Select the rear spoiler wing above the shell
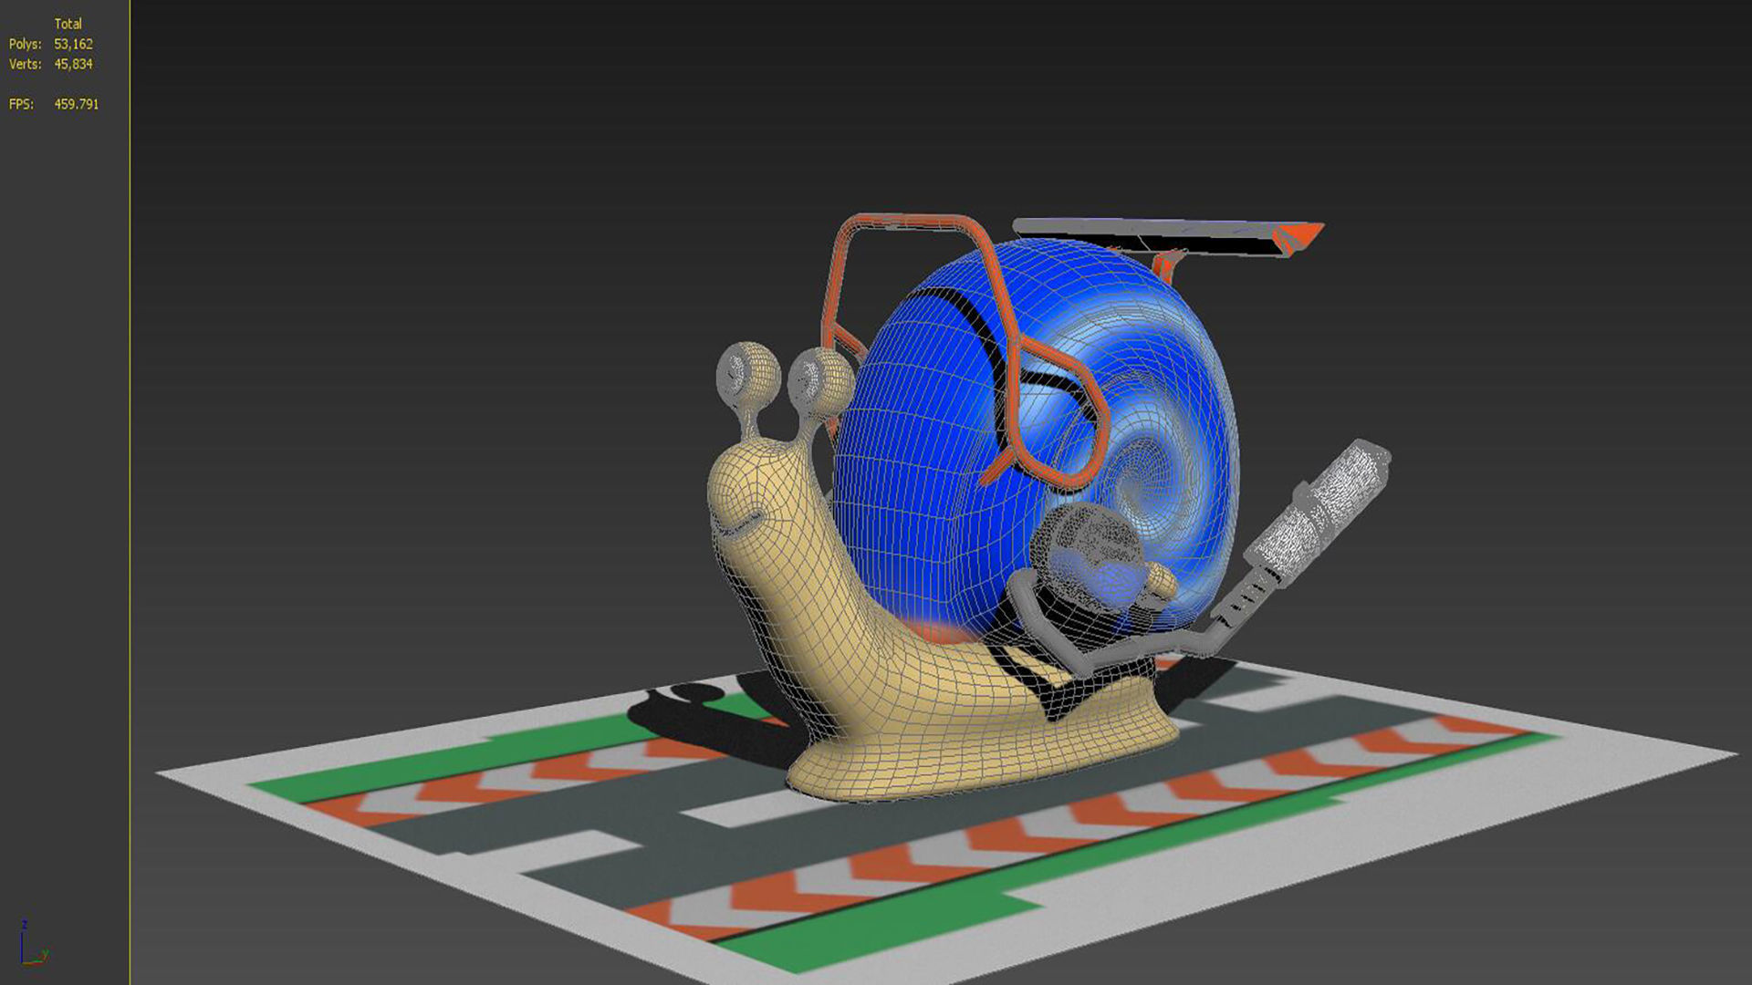This screenshot has width=1752, height=985. click(x=1168, y=234)
